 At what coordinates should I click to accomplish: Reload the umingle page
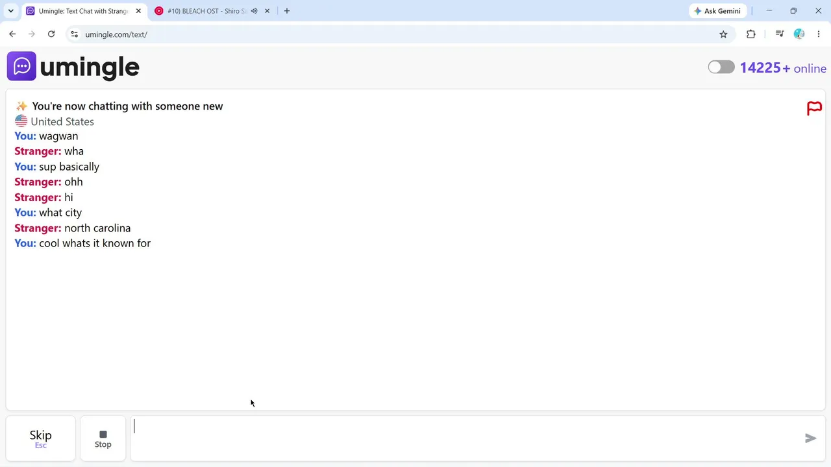(51, 34)
